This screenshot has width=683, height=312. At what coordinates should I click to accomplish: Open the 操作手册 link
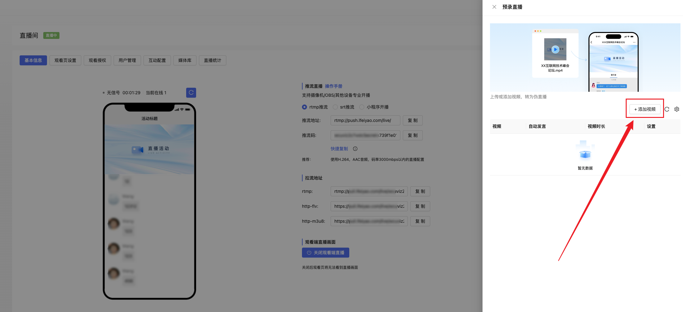click(333, 86)
